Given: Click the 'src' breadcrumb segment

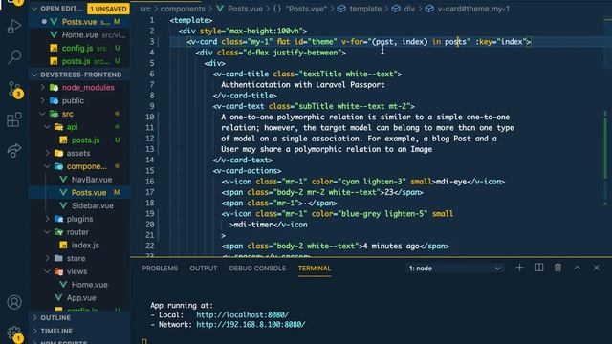Looking at the screenshot, I should 145,9.
